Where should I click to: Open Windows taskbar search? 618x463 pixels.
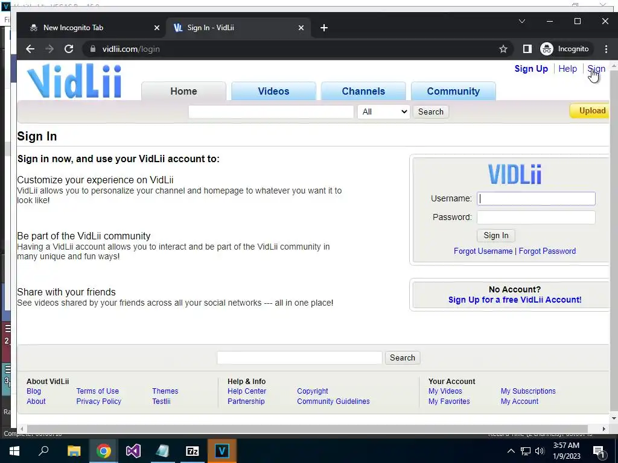point(43,451)
